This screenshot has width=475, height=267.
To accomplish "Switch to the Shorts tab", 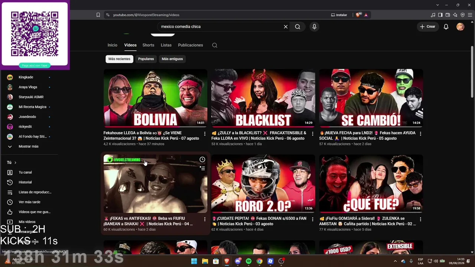I will 148,45.
